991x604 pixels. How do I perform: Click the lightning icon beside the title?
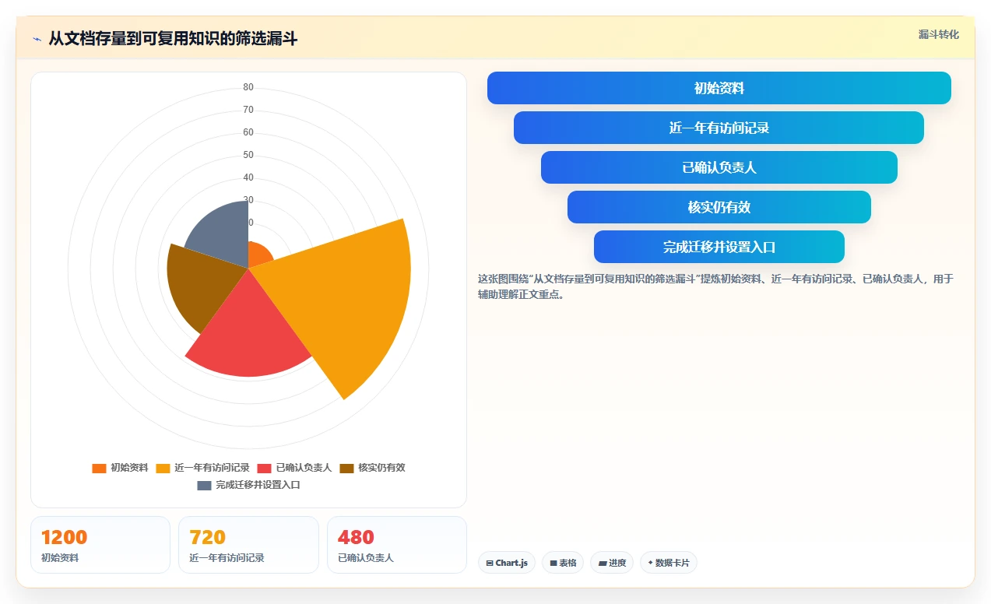37,39
